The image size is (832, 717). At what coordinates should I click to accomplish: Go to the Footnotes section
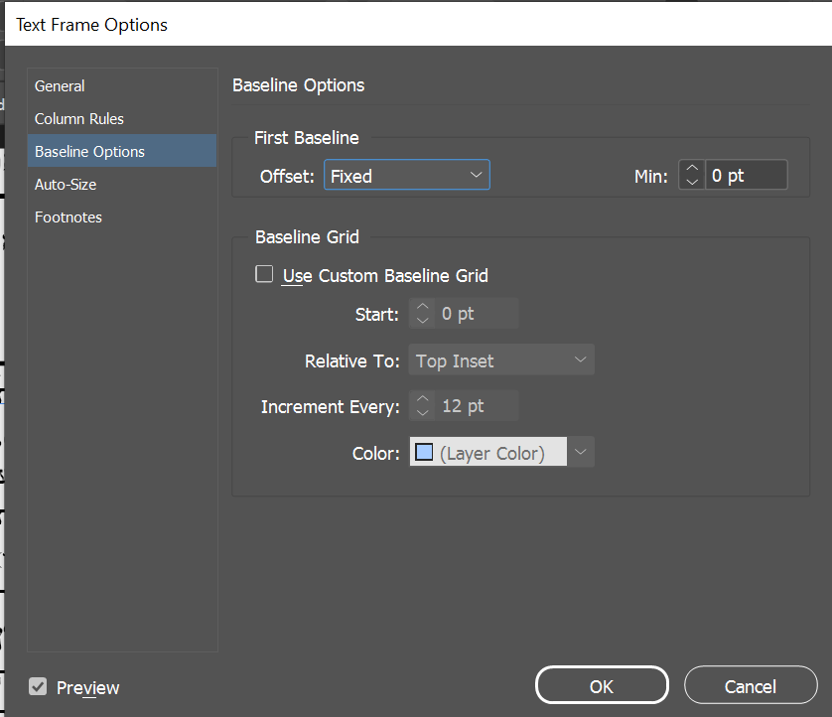click(x=69, y=217)
